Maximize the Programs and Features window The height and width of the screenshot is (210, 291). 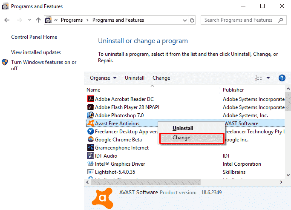coord(262,6)
